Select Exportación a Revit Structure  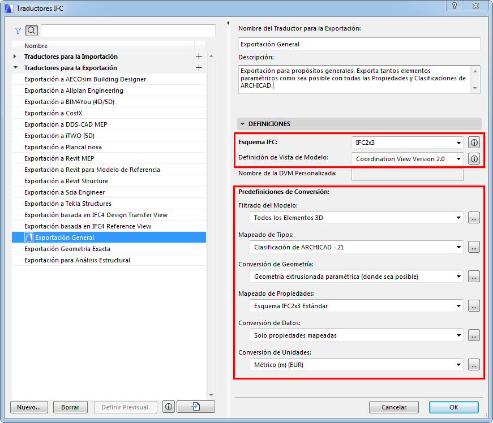pos(109,181)
